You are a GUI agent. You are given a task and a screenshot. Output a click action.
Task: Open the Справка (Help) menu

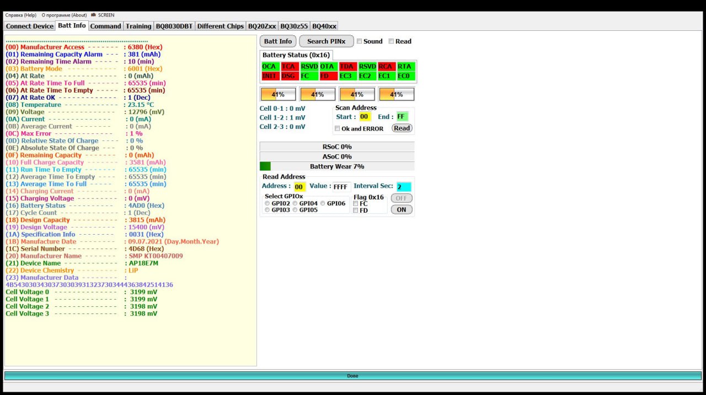point(20,15)
